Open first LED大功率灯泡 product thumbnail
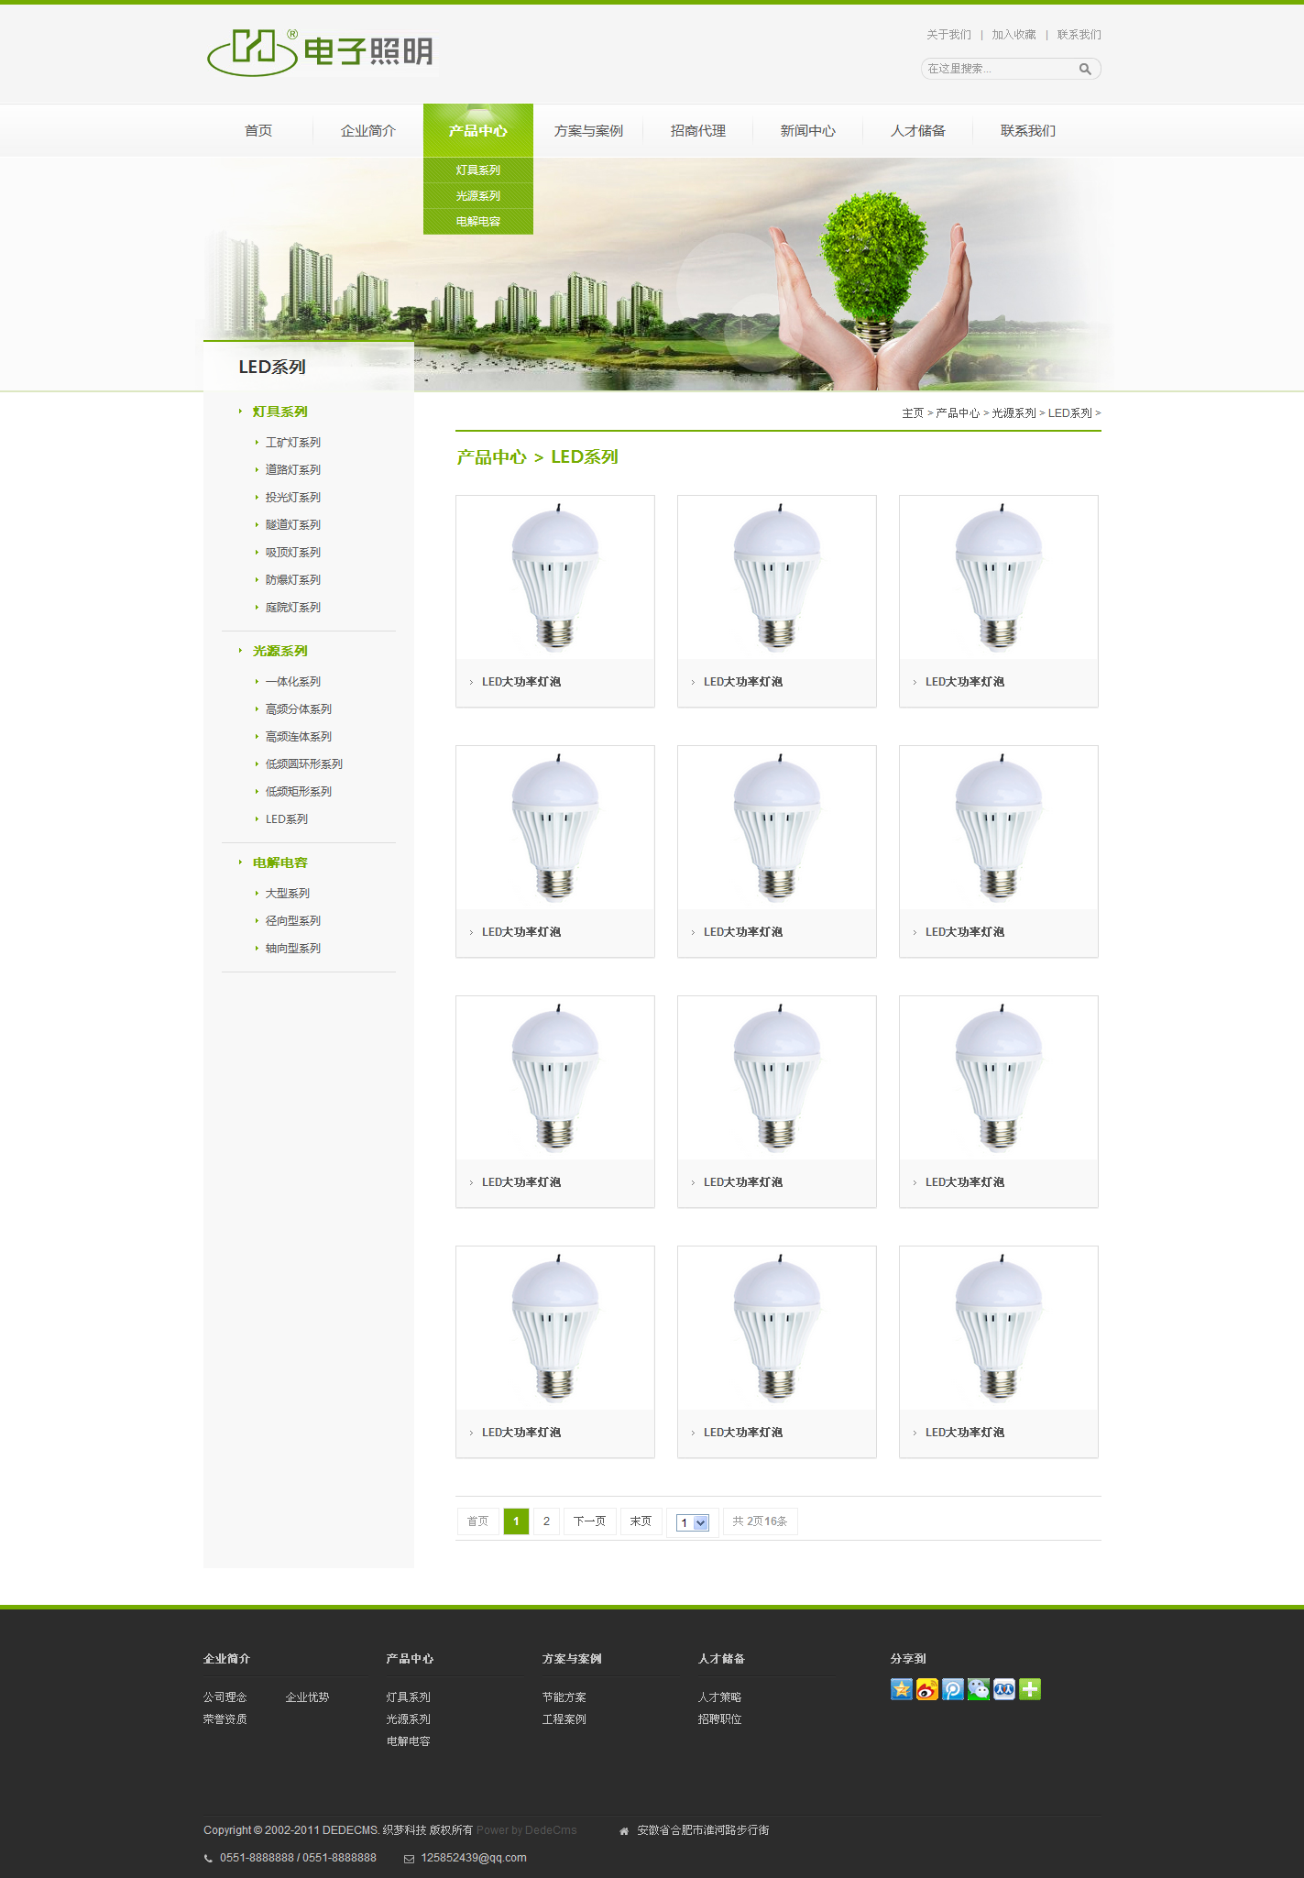This screenshot has width=1304, height=1878. tap(555, 577)
